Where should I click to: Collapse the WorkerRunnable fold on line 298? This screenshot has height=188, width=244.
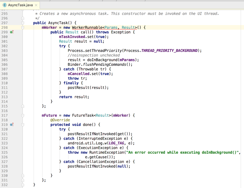click(x=23, y=28)
